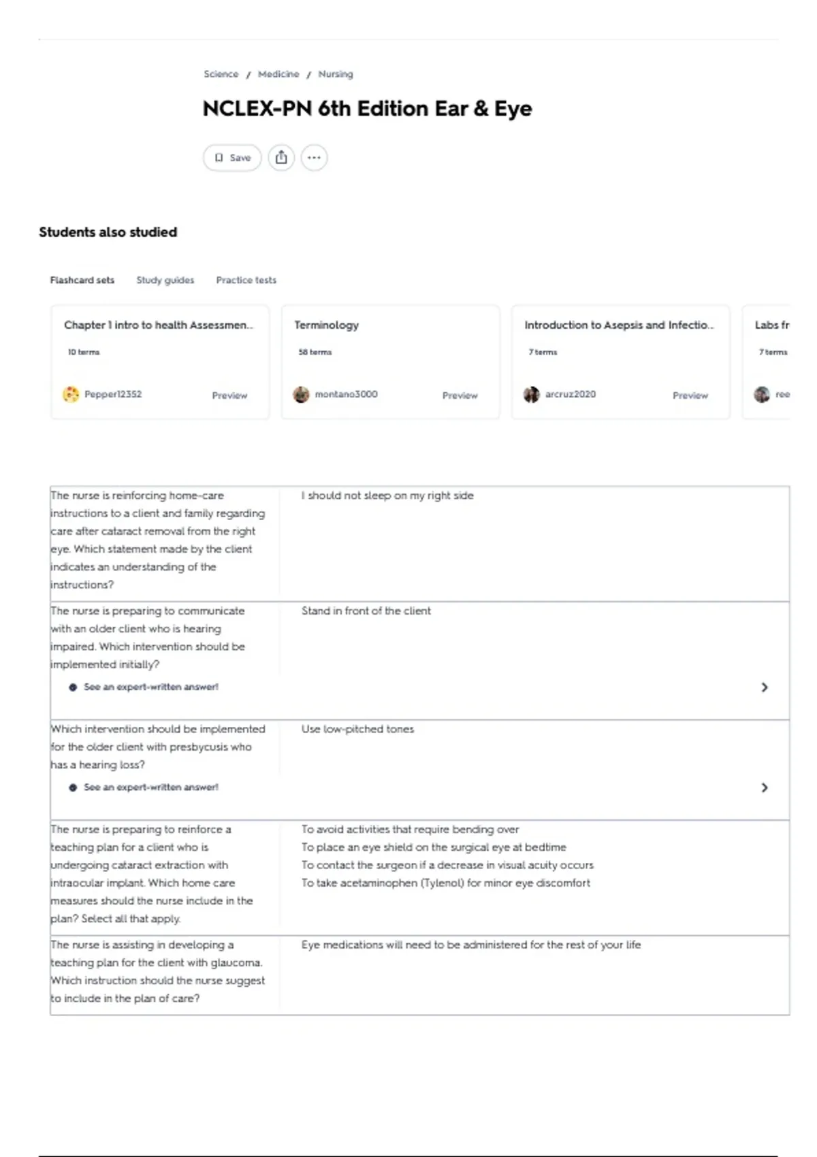Save this flashcard set

pyautogui.click(x=232, y=158)
